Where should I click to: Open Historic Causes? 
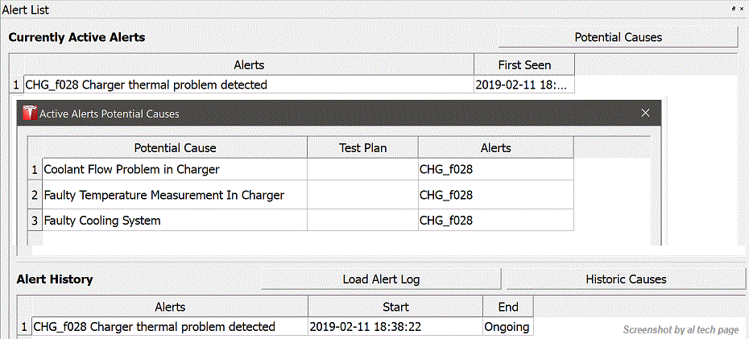[625, 279]
